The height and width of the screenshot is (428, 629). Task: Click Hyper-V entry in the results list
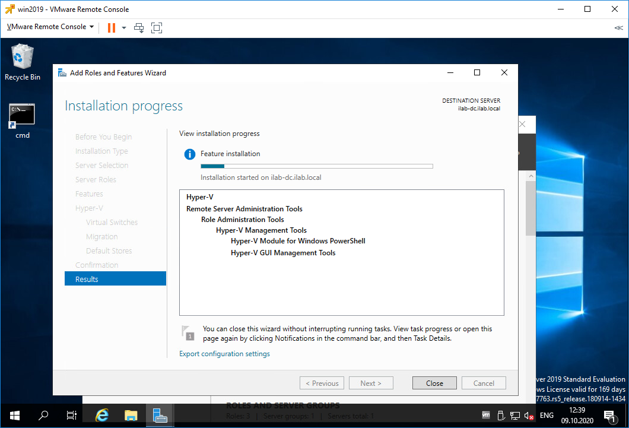pos(200,197)
